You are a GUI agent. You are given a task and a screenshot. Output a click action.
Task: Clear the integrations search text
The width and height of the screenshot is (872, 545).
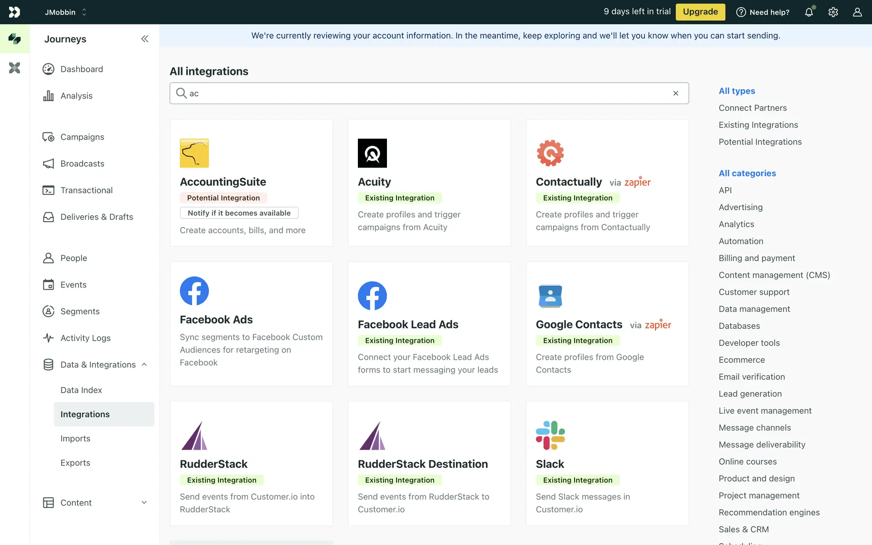676,93
